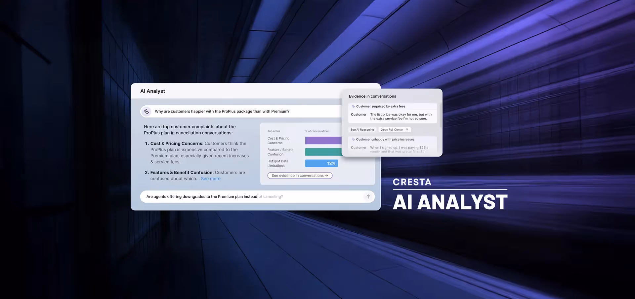This screenshot has height=299, width=635.
Task: Click the send arrow in the message box
Action: [x=368, y=196]
